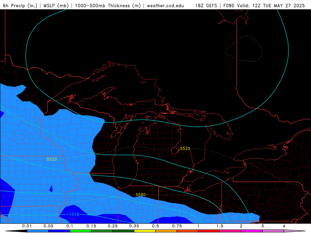Screen dimensions: 311x233
Task: Click the 1.5 legend value
Action: (x=220, y=226)
